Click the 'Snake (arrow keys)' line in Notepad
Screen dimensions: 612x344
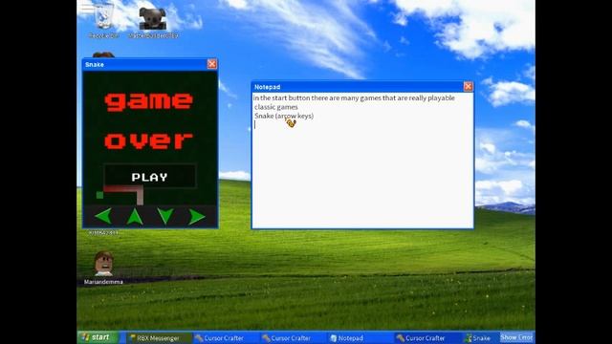(x=284, y=116)
